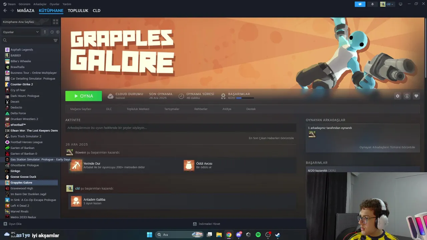This screenshot has width=427, height=240.
Task: Open Windows Start menu
Action: point(149,235)
